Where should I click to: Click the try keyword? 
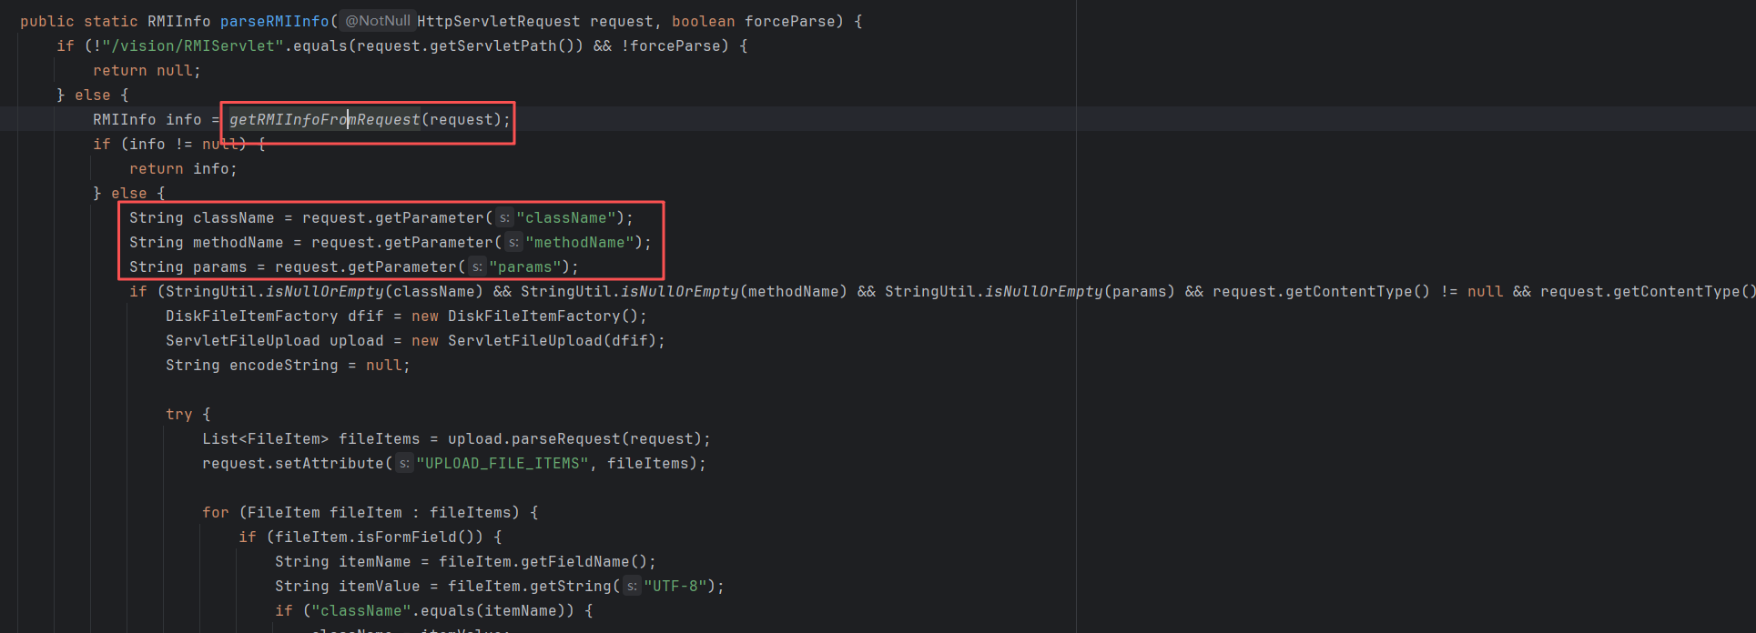[178, 415]
